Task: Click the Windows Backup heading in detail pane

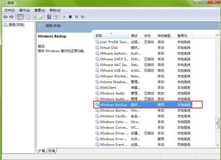Action: pos(52,36)
